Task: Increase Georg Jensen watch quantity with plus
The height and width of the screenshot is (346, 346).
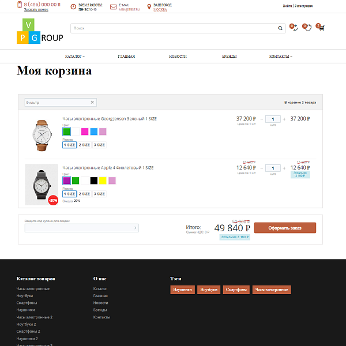Action: [284, 119]
